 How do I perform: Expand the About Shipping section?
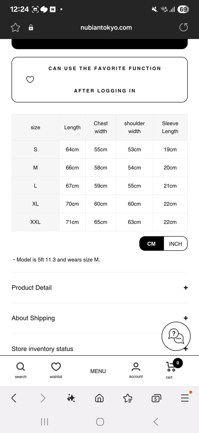point(99,318)
